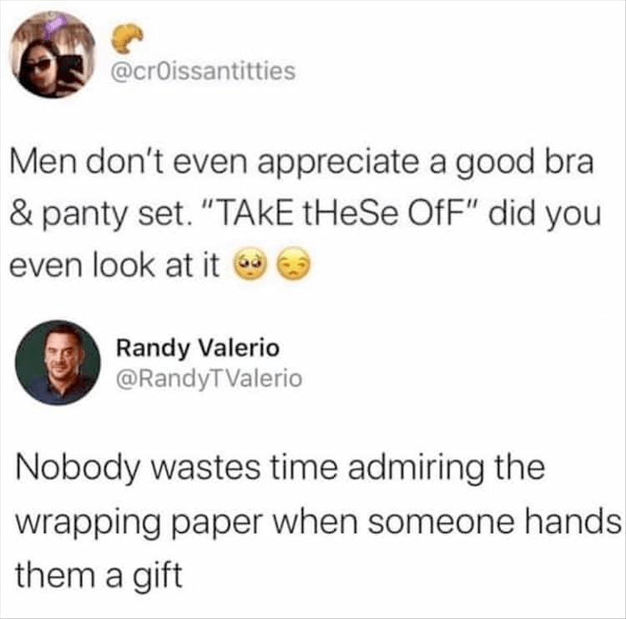The width and height of the screenshot is (626, 619).
Task: Open Randy Valerio's profile picture
Action: point(58,363)
